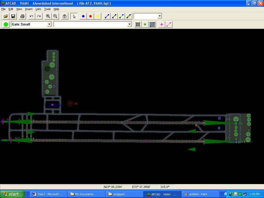Click the red AE compass marker on map
264x198 pixels.
(x=70, y=104)
